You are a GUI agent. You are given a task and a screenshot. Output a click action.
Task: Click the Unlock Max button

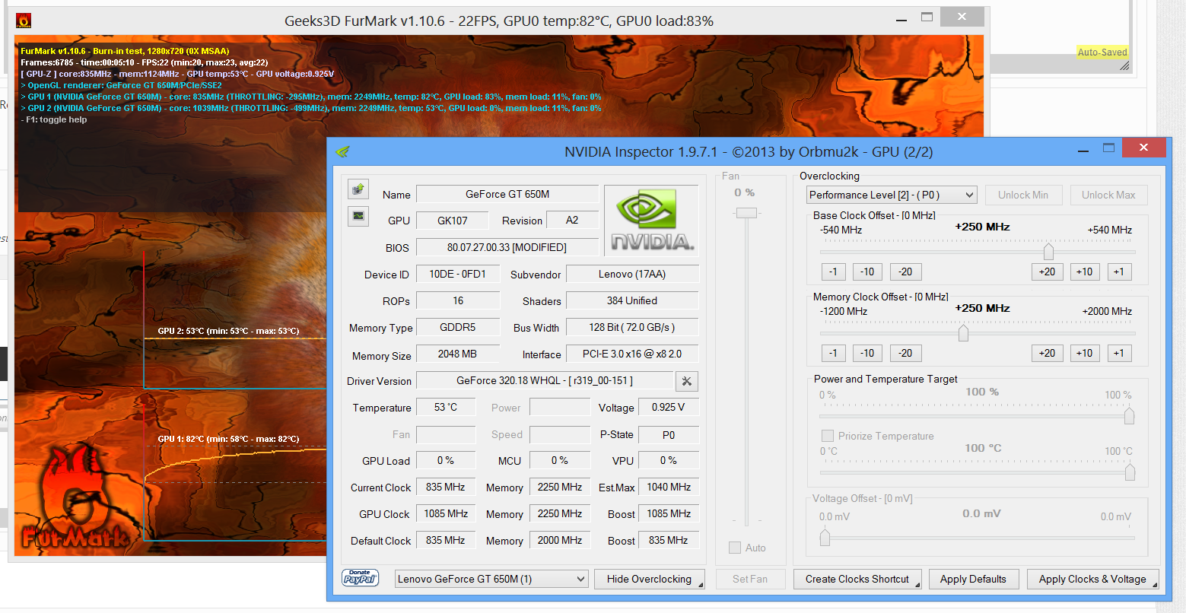tap(1108, 195)
